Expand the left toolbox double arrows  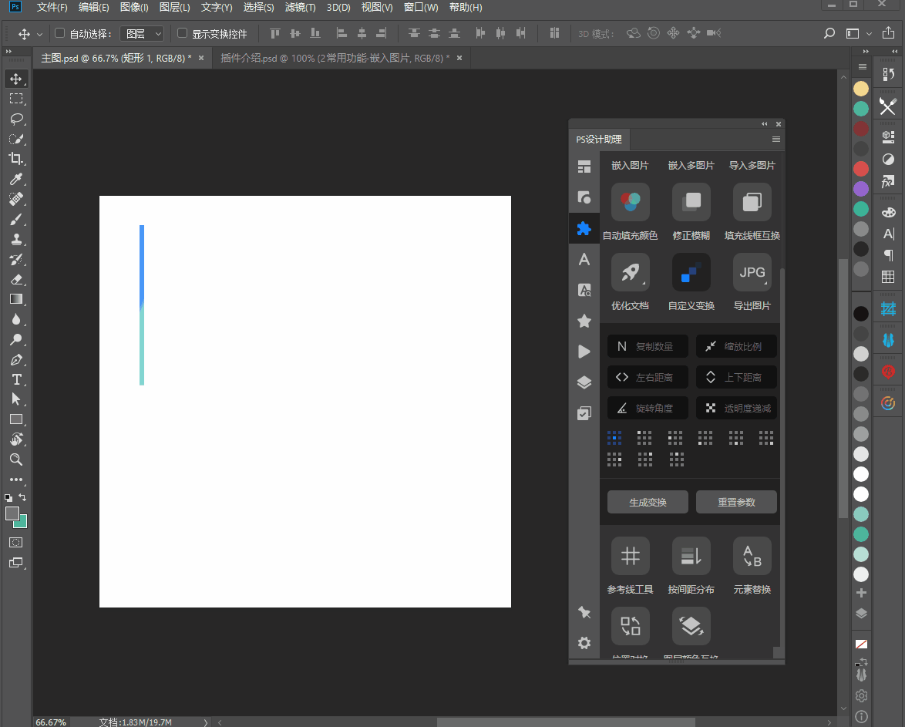pyautogui.click(x=8, y=52)
